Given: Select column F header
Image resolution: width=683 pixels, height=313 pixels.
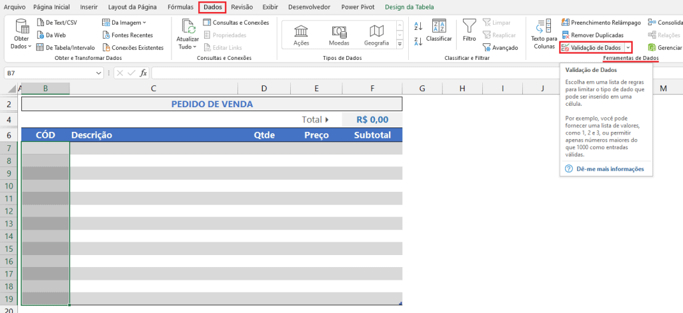Looking at the screenshot, I should coord(372,89).
